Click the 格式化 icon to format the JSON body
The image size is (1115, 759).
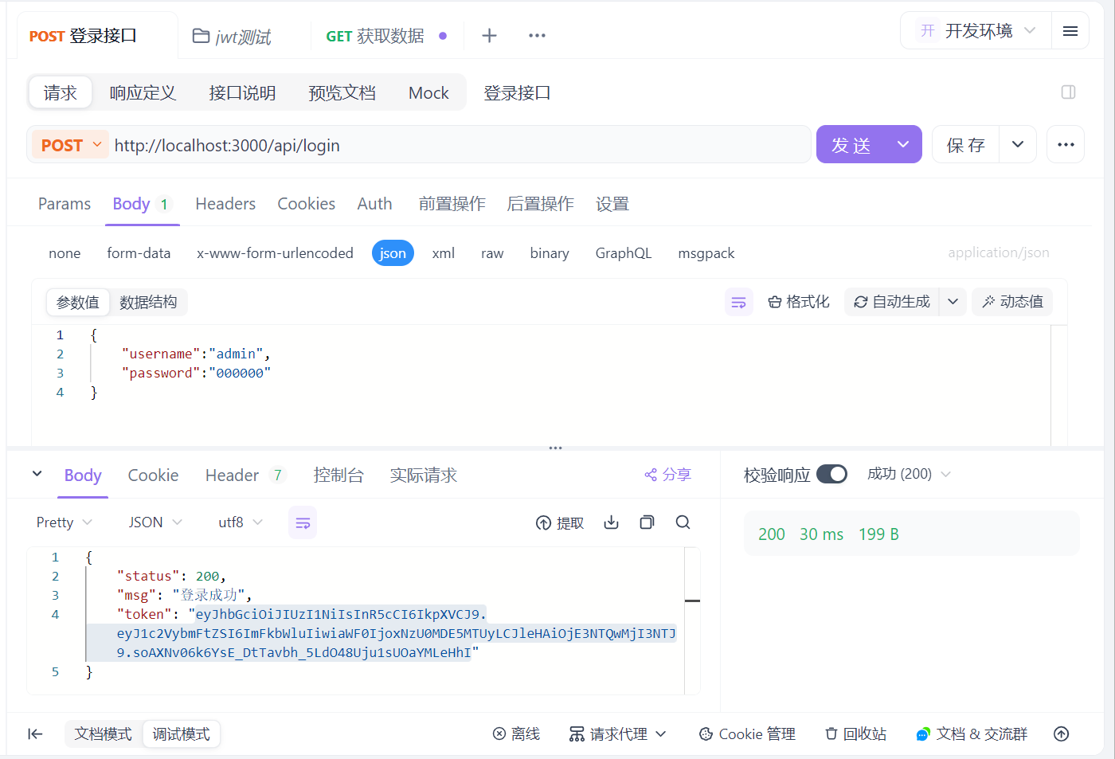(x=799, y=302)
